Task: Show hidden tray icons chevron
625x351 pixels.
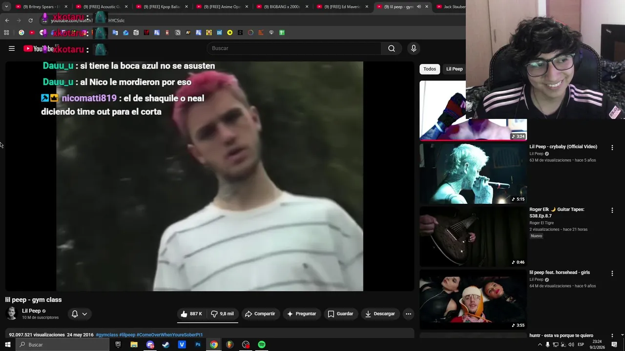Action: pyautogui.click(x=540, y=345)
